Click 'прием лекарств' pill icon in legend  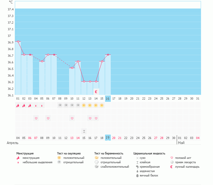pos(172,162)
